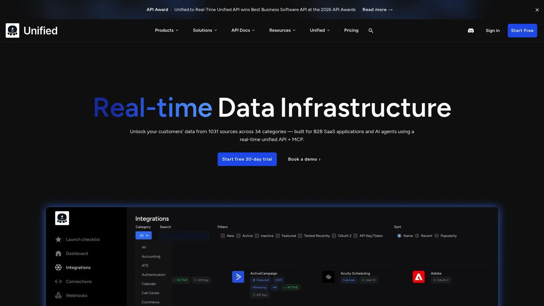Open the Solutions navigation dropdown

tap(205, 31)
